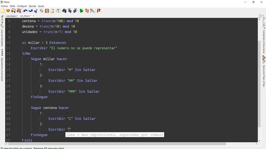Find next with binoculars arrow icon
Viewport: 266px width, 149px height.
coord(75,11)
